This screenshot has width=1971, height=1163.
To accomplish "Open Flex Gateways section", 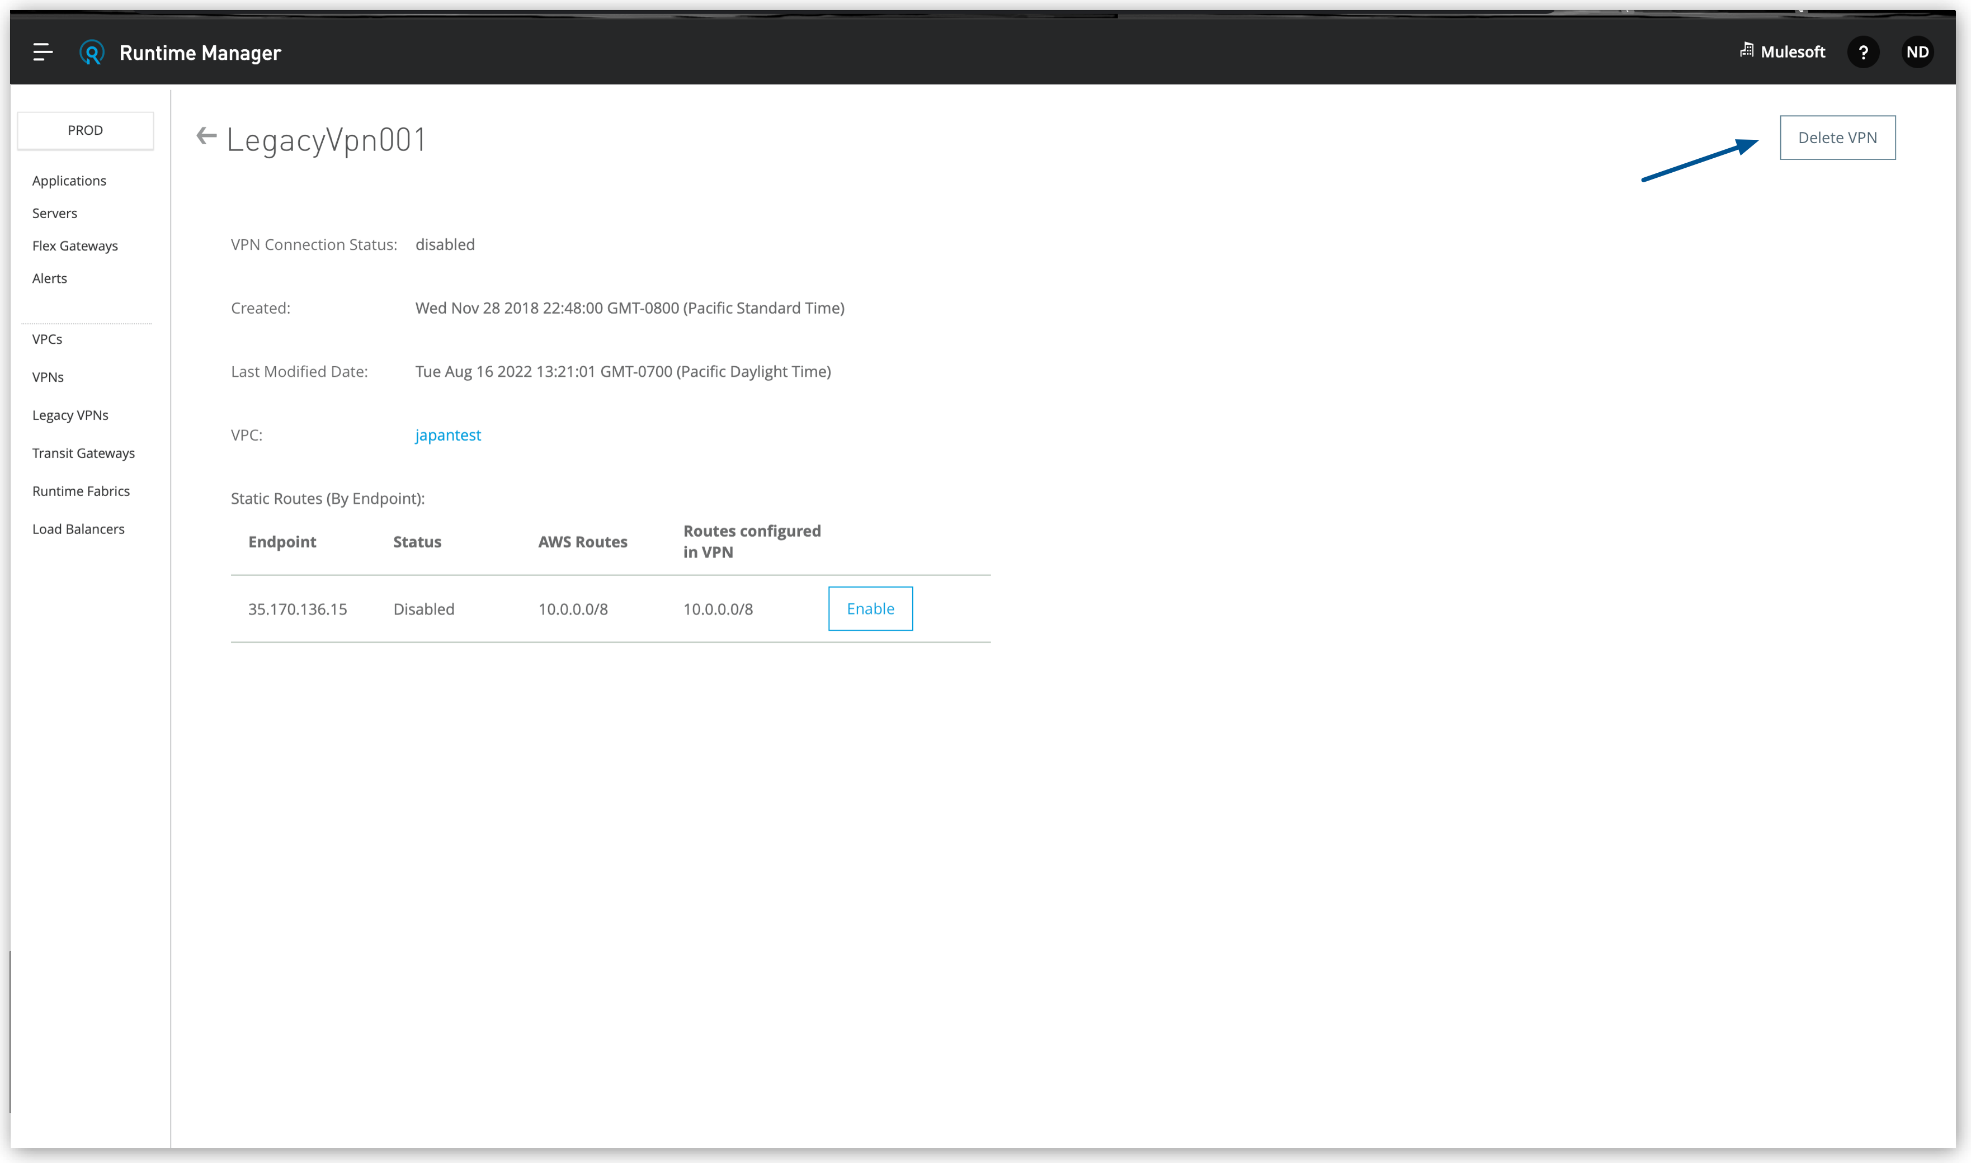I will 76,246.
